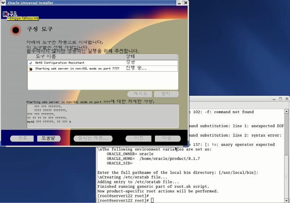The width and height of the screenshot is (290, 203).
Task: Click the terminal prompt cursor line
Action: click(x=126, y=201)
